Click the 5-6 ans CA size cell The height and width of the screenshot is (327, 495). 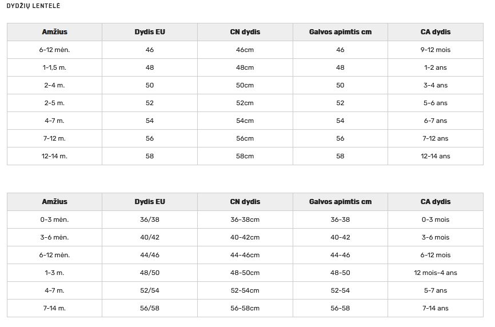coord(435,103)
